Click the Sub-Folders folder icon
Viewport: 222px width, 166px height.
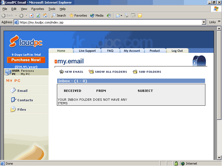135,72
